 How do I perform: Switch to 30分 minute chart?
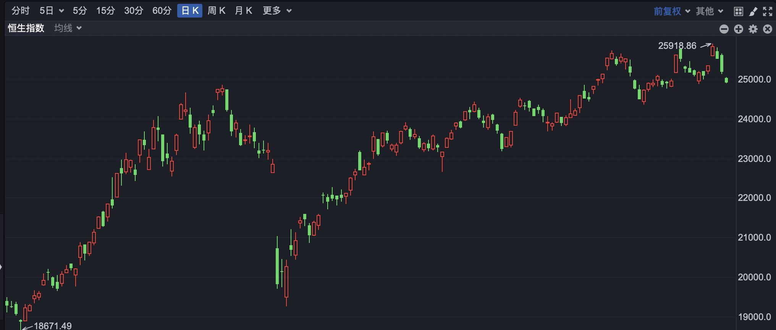point(133,11)
